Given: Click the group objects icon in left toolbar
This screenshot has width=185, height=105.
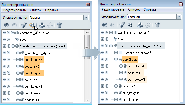Looking at the screenshot, I should (x=32, y=25).
